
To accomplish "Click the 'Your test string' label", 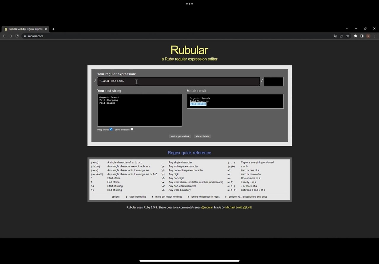I will point(110,91).
